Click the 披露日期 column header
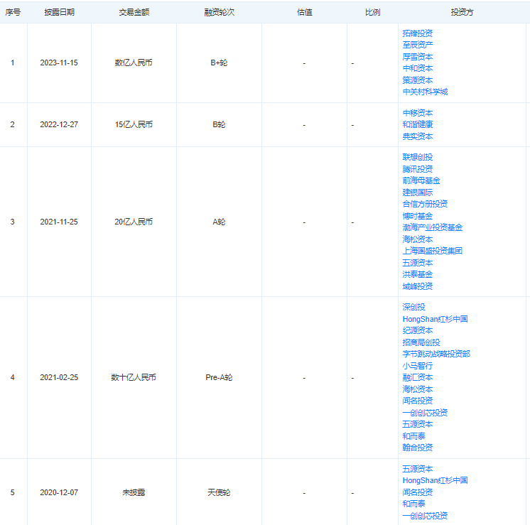This screenshot has height=525, width=530. [x=59, y=12]
